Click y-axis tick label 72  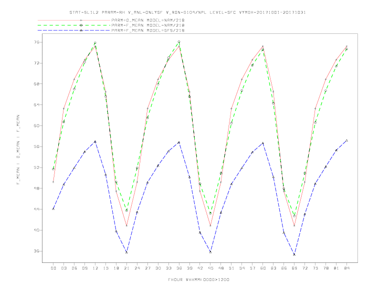(37, 63)
